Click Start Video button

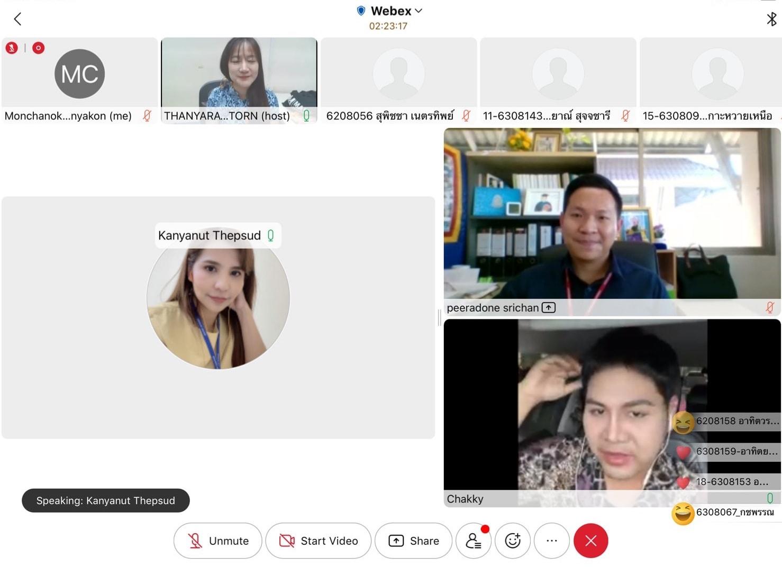(x=319, y=541)
